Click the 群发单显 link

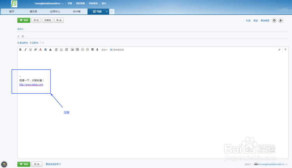point(265,20)
